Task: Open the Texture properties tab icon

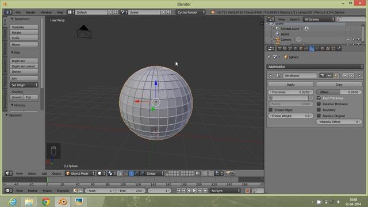Action: point(328,48)
